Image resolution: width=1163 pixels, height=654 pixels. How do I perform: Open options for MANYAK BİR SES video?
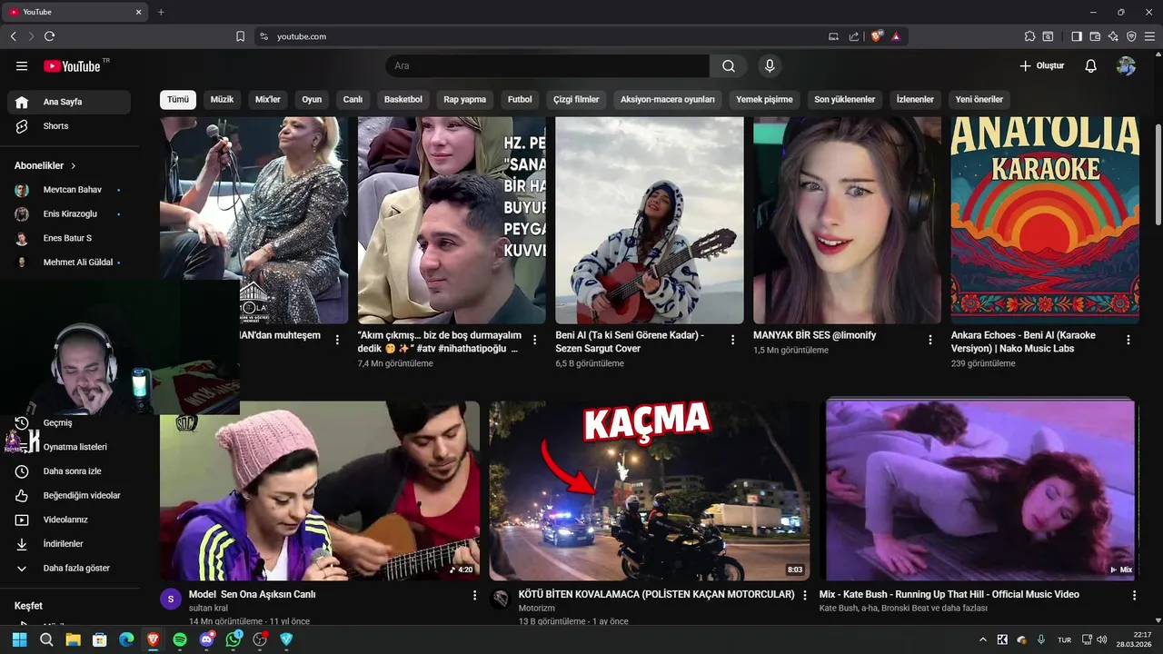pyautogui.click(x=930, y=340)
